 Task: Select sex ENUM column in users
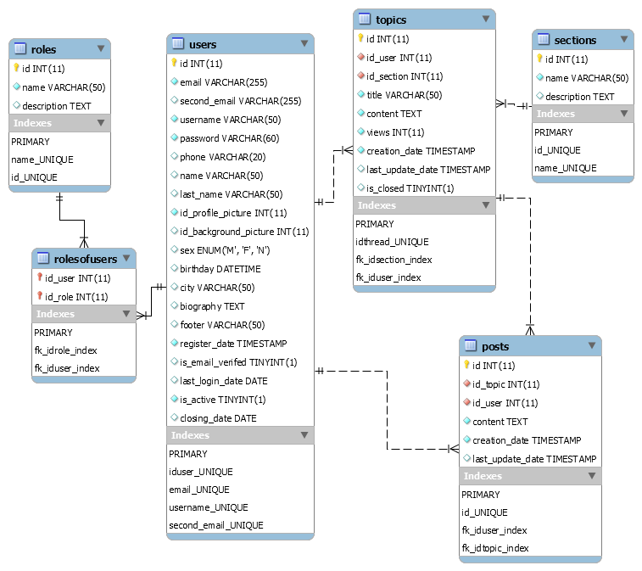[x=240, y=249]
